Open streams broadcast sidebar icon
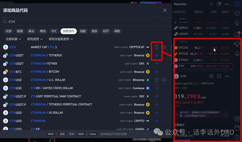The width and height of the screenshot is (242, 142). click(x=237, y=44)
